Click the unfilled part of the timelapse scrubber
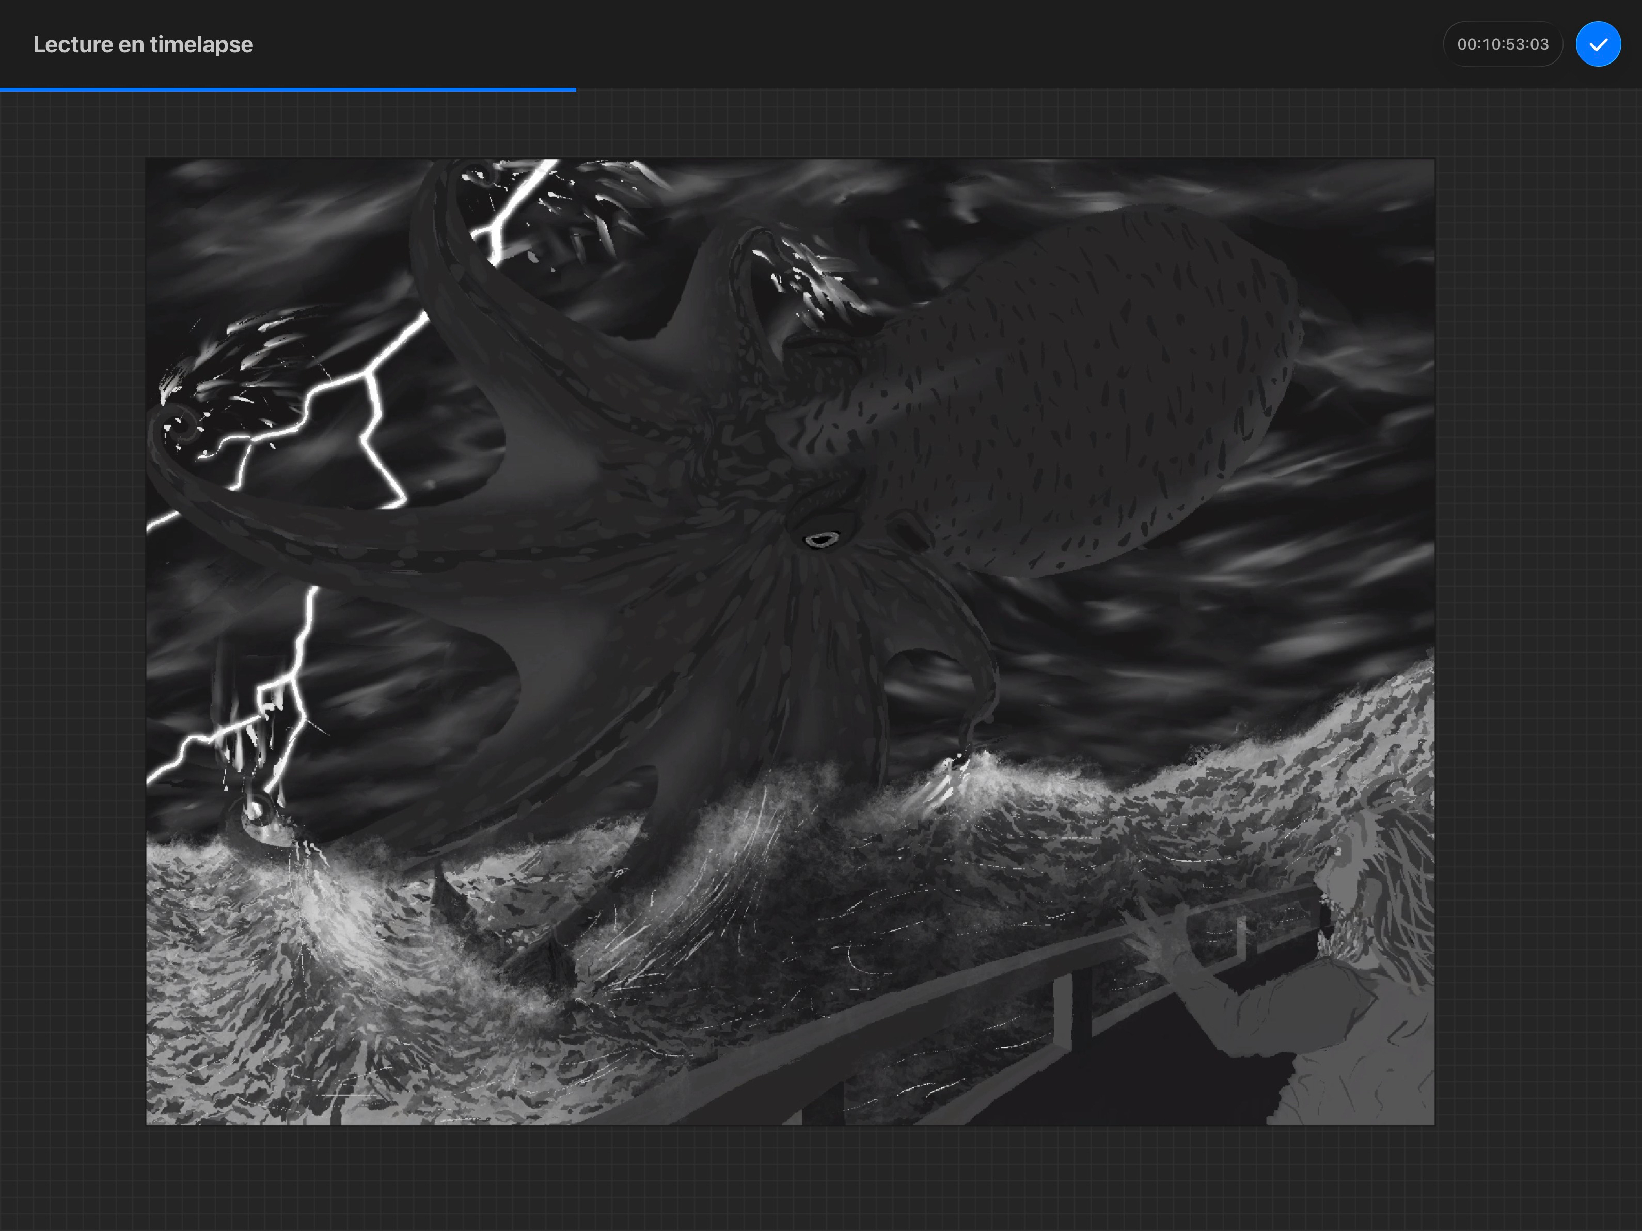The height and width of the screenshot is (1231, 1642). (1106, 90)
